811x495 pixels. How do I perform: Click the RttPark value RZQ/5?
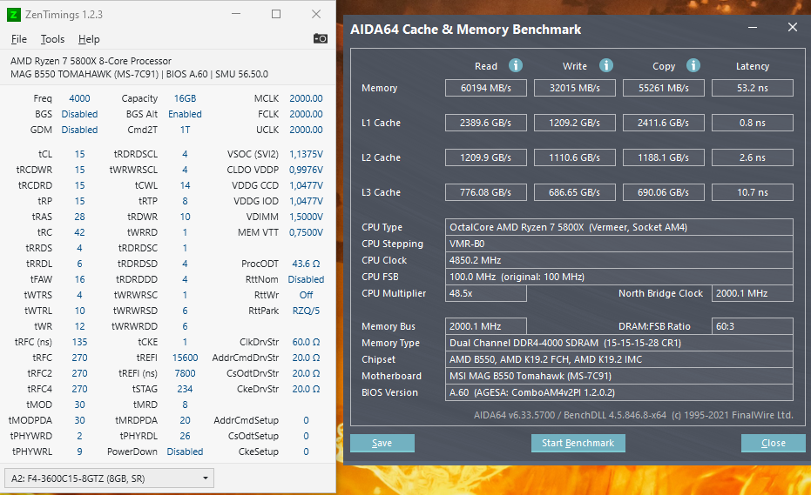pyautogui.click(x=306, y=311)
